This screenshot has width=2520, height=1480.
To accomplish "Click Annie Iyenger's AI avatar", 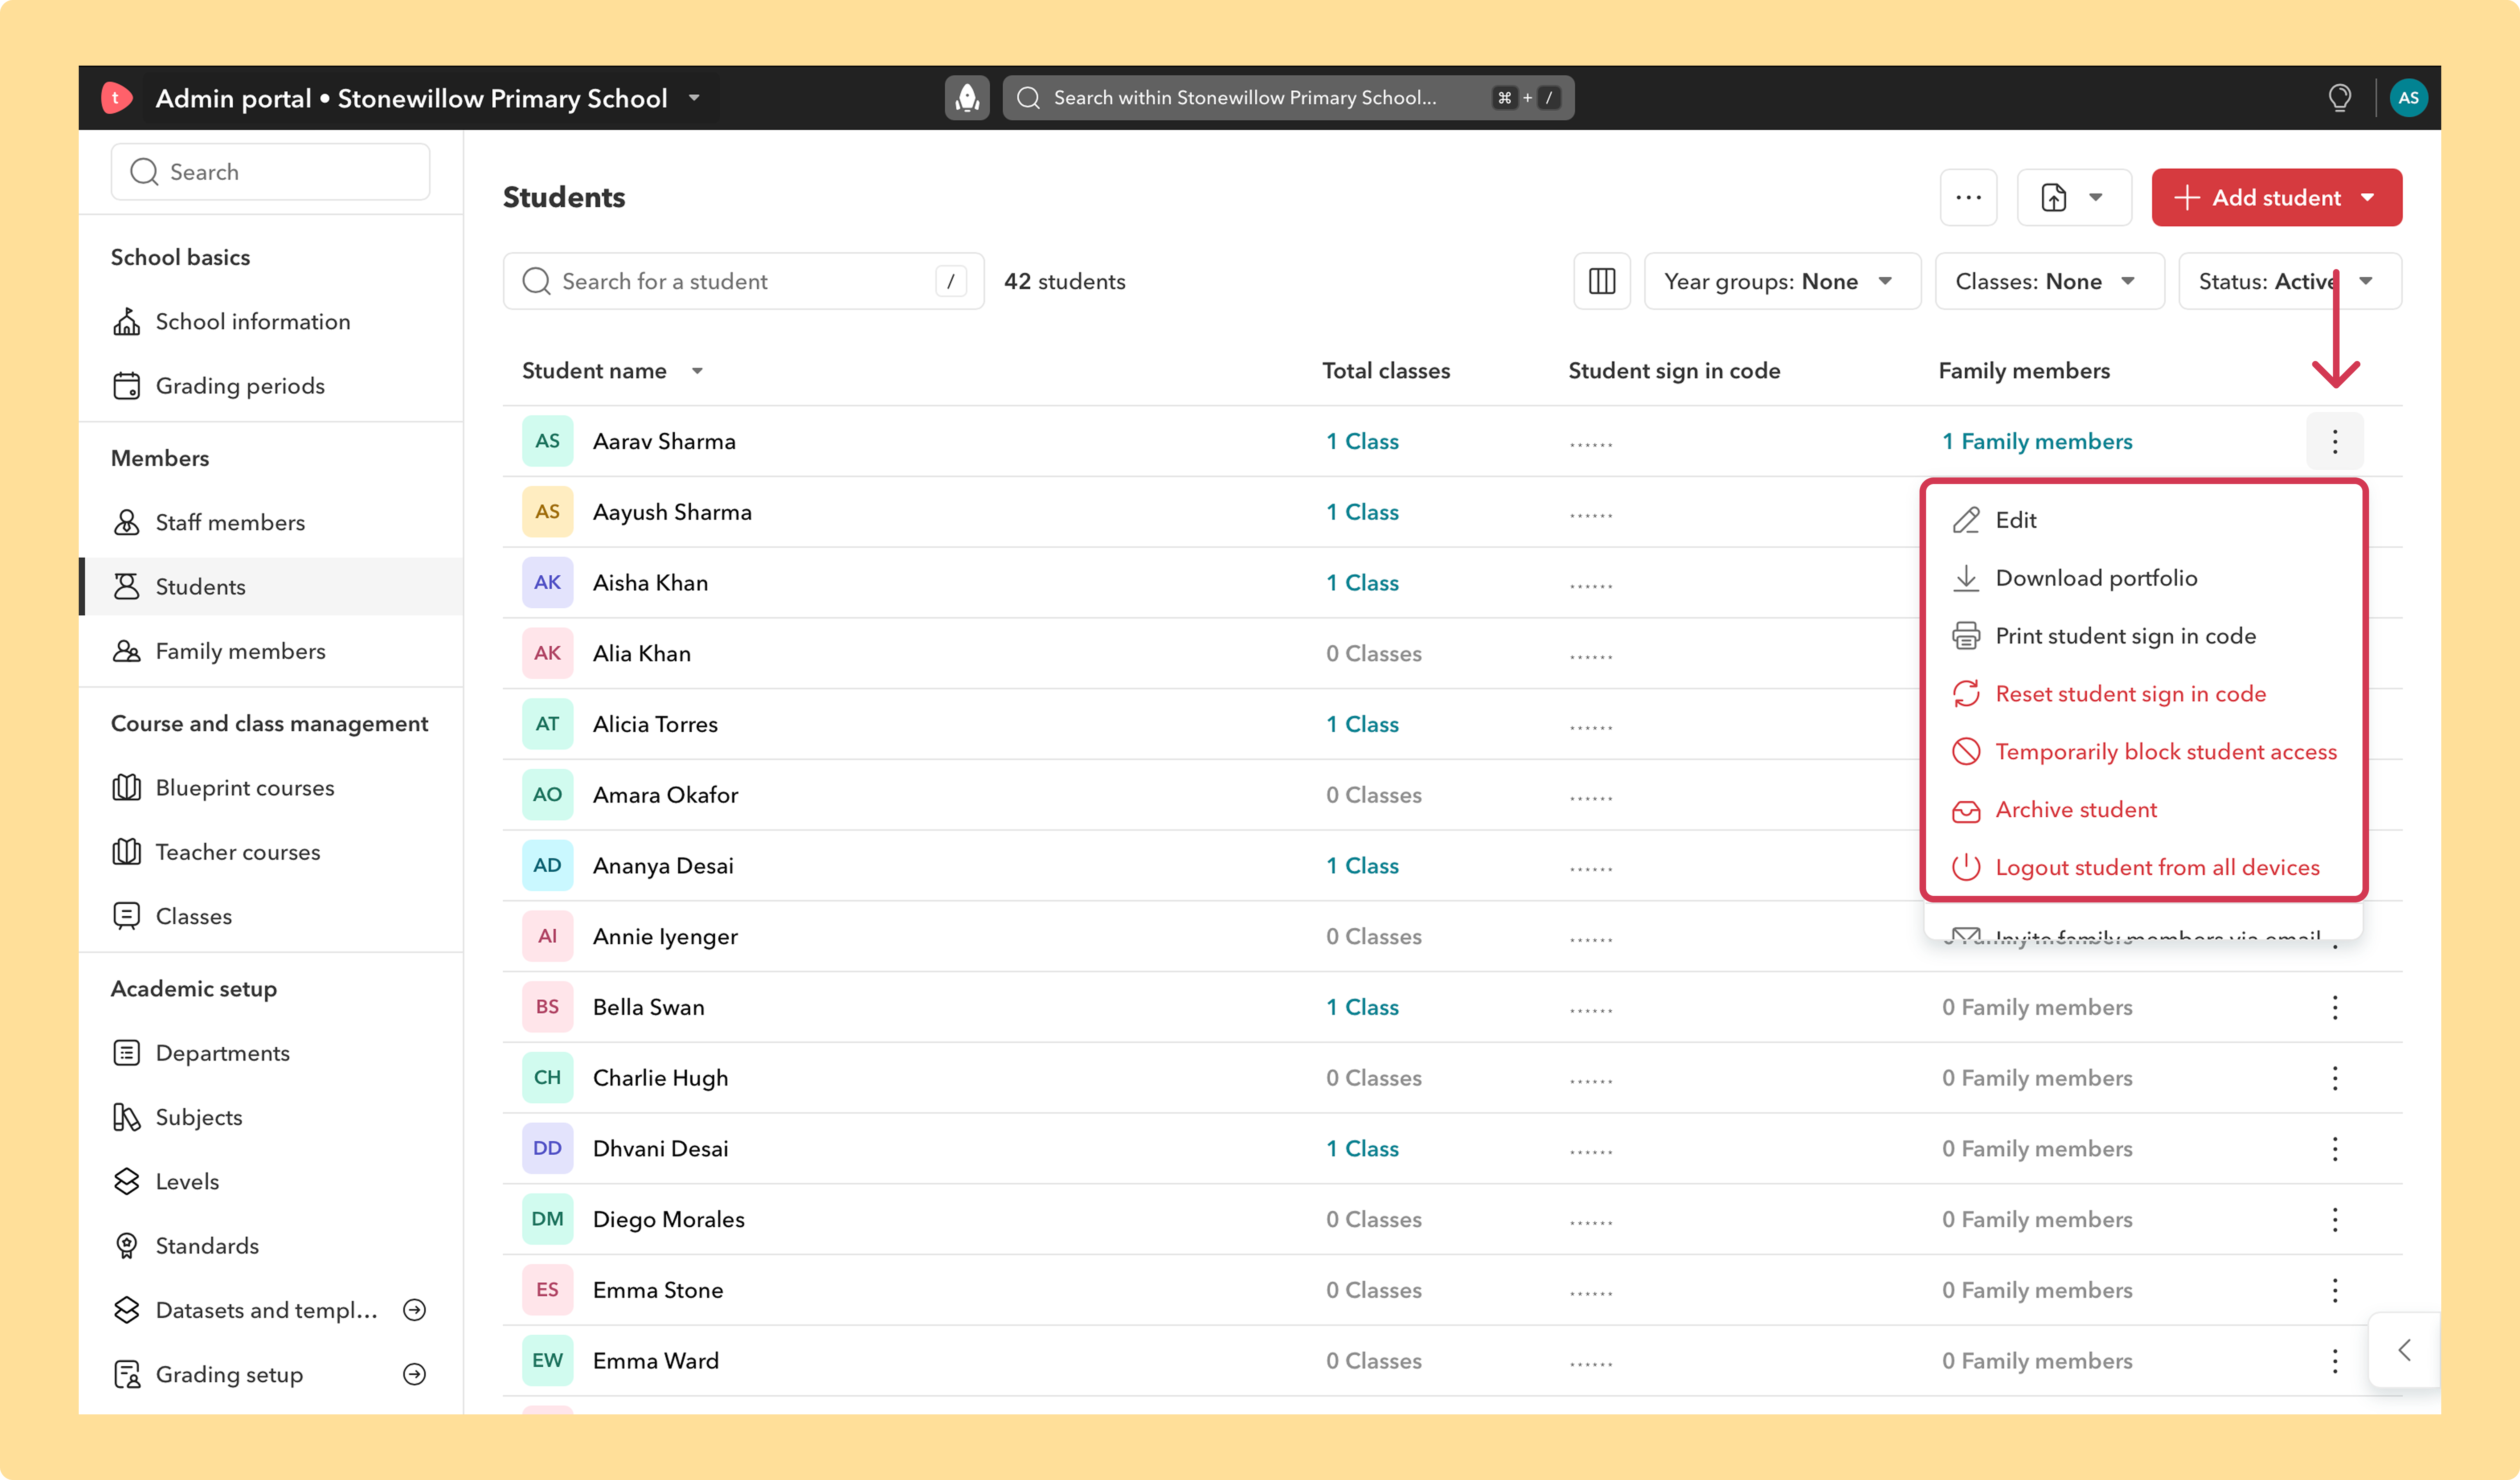I will coord(547,936).
